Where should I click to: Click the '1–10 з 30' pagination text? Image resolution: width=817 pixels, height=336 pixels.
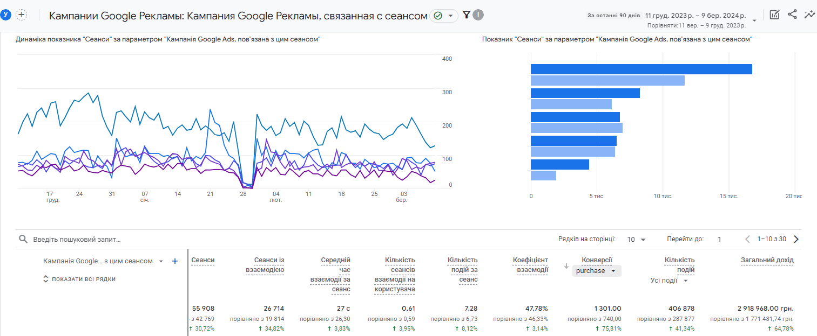[772, 239]
